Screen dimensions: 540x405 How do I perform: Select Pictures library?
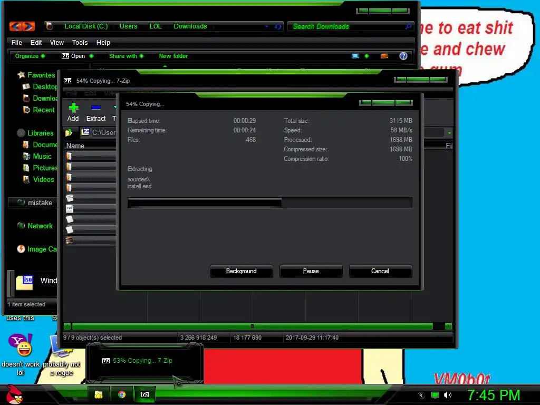[40, 168]
